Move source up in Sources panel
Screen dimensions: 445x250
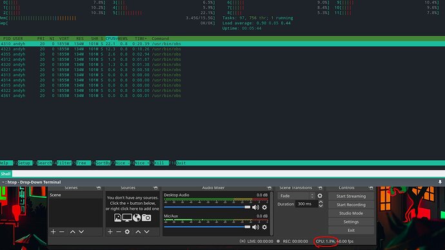coord(138,232)
